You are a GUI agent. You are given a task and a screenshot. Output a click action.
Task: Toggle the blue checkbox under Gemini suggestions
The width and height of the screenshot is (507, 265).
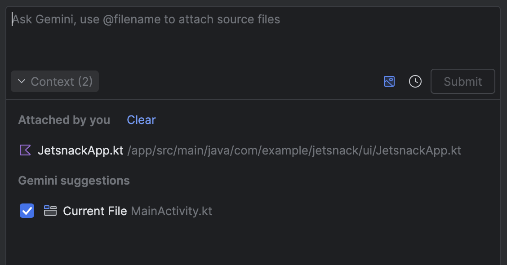(27, 211)
